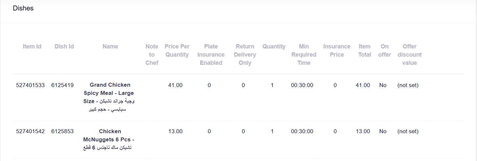This screenshot has width=477, height=161.
Task: Click the On offer column header
Action: (x=384, y=50)
